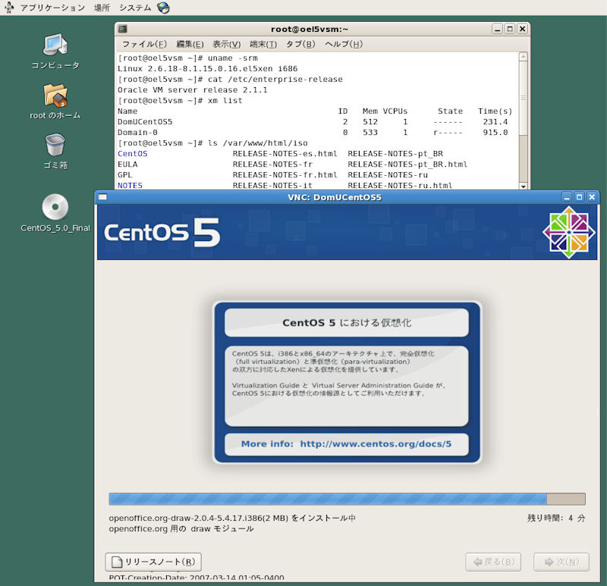
Task: Open the terminal Tabs menu
Action: click(x=300, y=44)
